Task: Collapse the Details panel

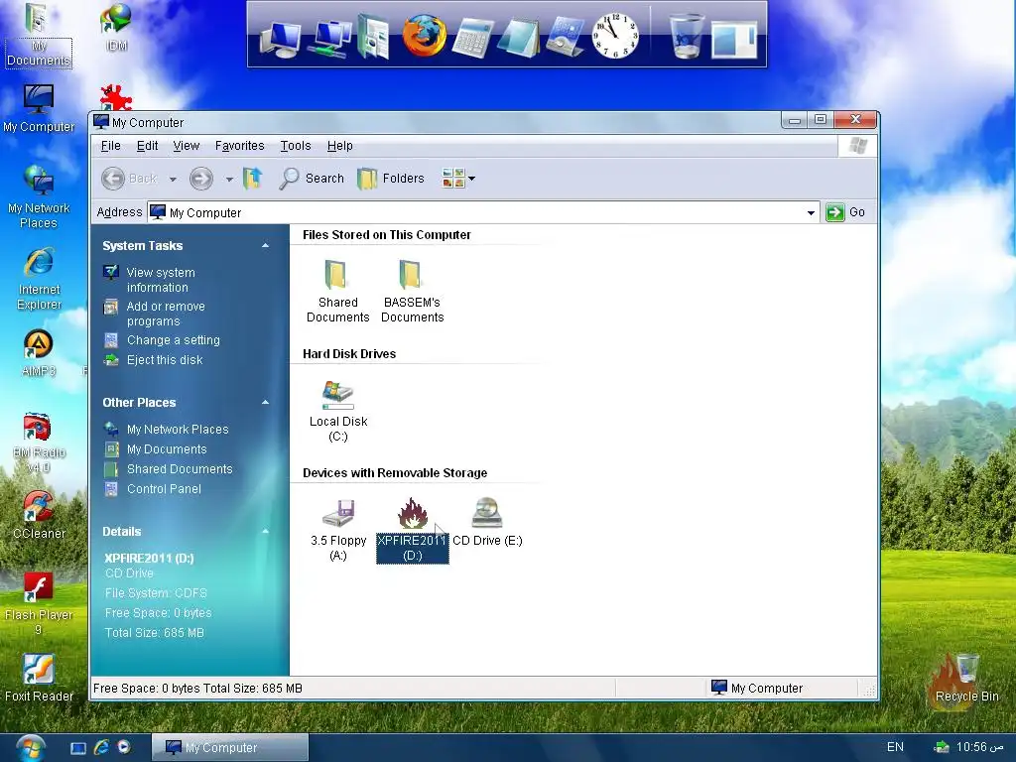Action: 265,532
